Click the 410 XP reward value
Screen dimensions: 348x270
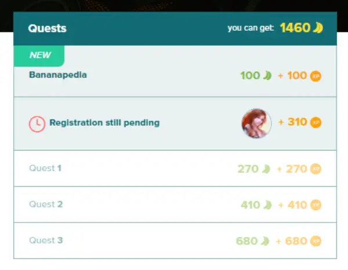[297, 205]
